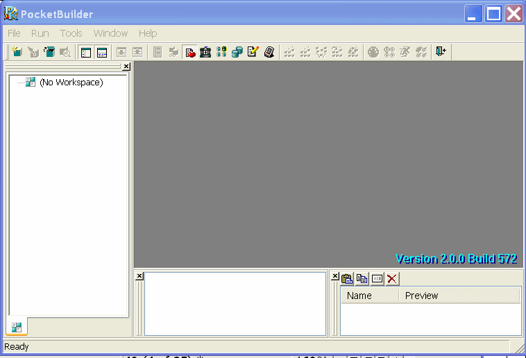Click the Clip panel paste icon
The height and width of the screenshot is (358, 526).
pyautogui.click(x=347, y=278)
